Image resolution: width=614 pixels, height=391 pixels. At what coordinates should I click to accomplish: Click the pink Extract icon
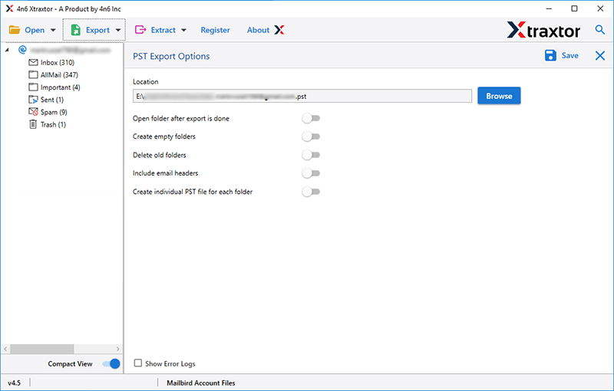coord(140,30)
